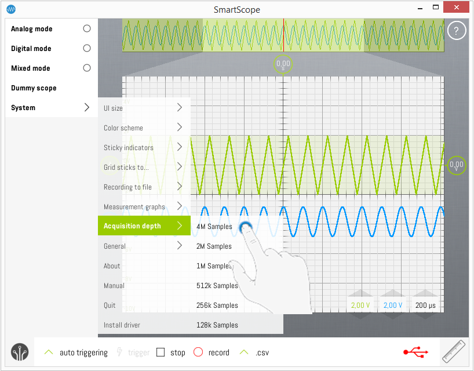
Task: Open the help question mark icon
Action: tap(457, 31)
